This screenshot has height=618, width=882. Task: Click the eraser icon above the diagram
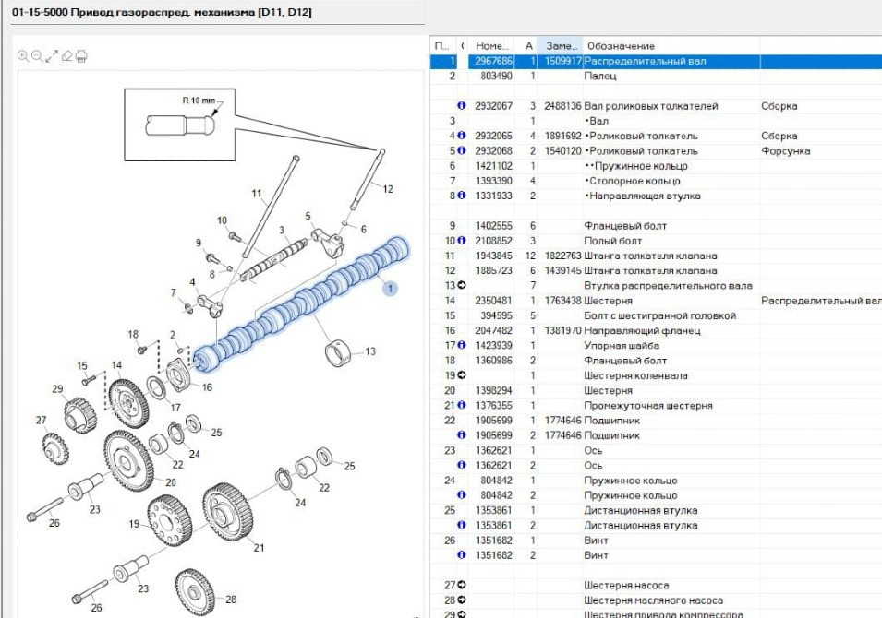pyautogui.click(x=66, y=56)
